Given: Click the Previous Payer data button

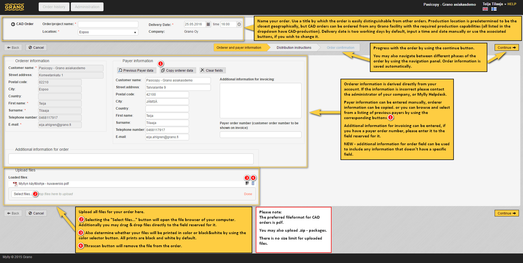Looking at the screenshot, I should point(136,70).
